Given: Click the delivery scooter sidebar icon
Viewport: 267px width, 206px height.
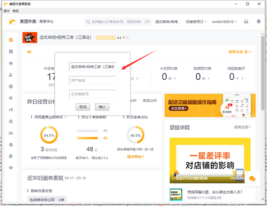Looking at the screenshot, I should [11, 133].
